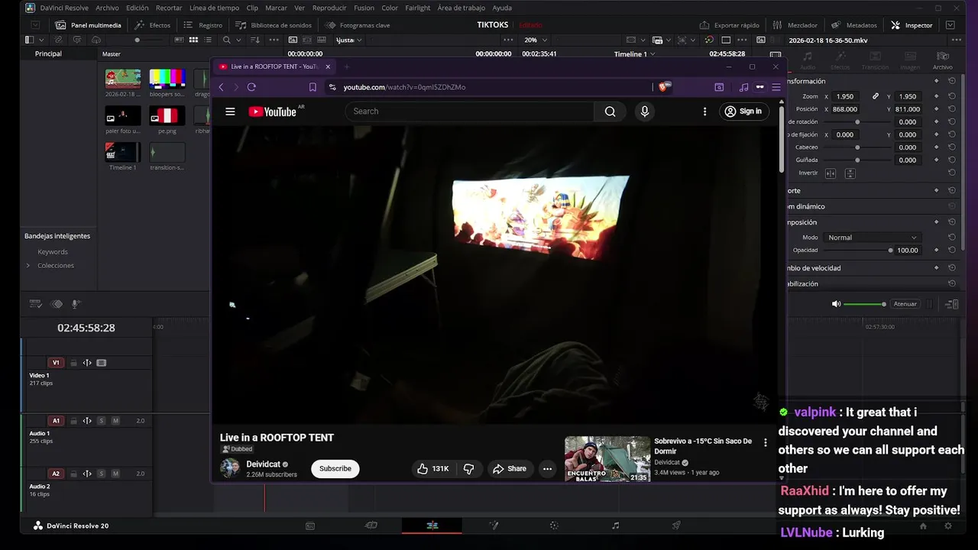Go to the Edit page icon

(432, 526)
